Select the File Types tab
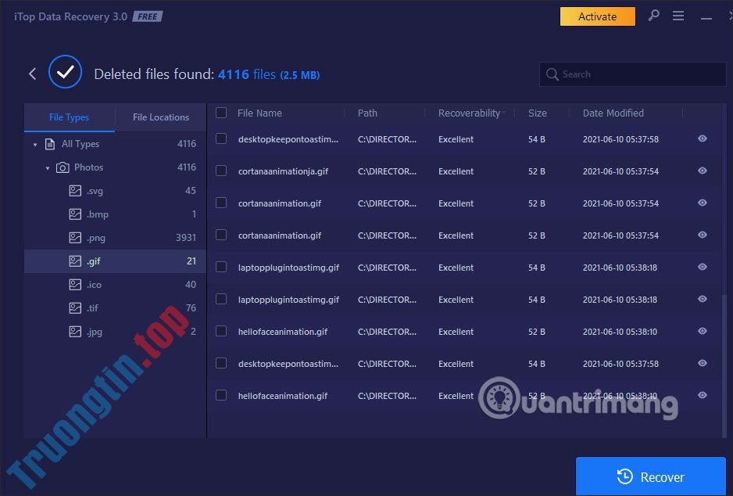The image size is (733, 496). pyautogui.click(x=69, y=117)
